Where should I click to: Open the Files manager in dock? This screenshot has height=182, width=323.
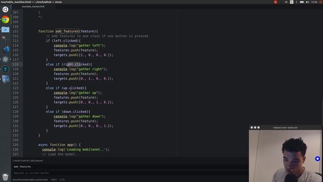tap(6, 29)
